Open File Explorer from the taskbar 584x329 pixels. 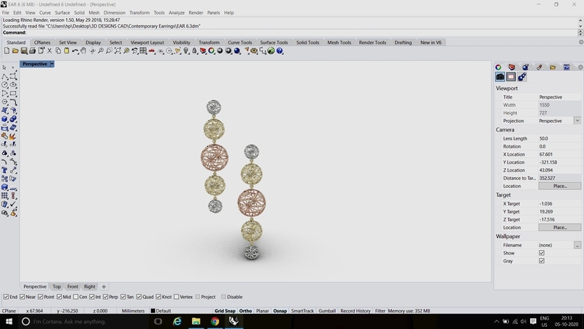(x=196, y=321)
